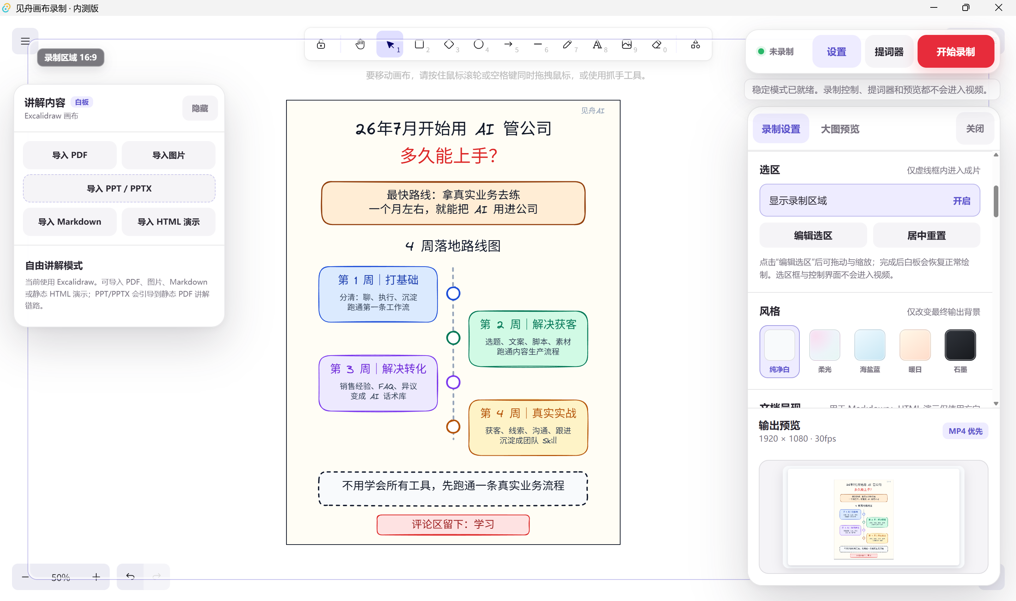Switch to the 大图预览 tab
The width and height of the screenshot is (1016, 601).
(840, 129)
